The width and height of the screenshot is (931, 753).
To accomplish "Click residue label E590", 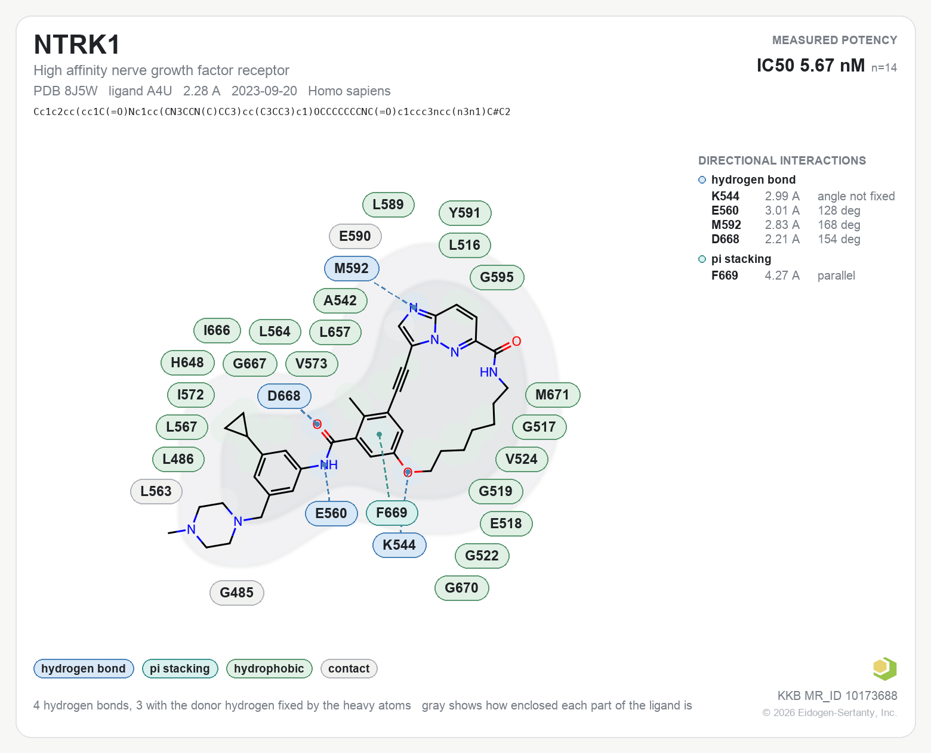I will tap(355, 236).
